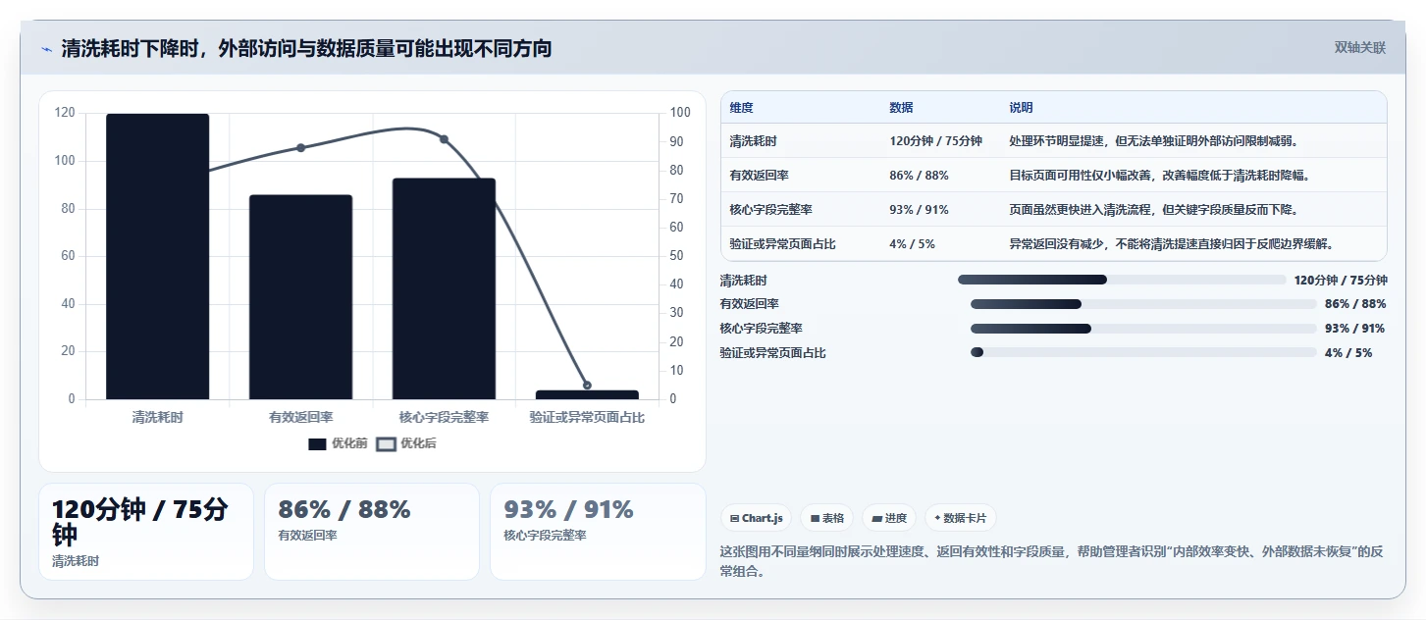Viewport: 1426px width, 620px height.
Task: Select the 数据卡片 tag chip
Action: (961, 518)
